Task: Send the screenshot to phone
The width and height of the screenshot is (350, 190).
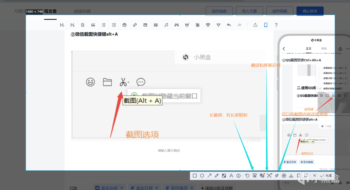Action: [x=299, y=176]
